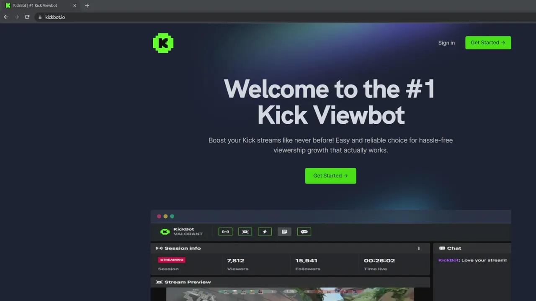Select the KickBot | #1 Kick Viewbot tab

click(41, 5)
